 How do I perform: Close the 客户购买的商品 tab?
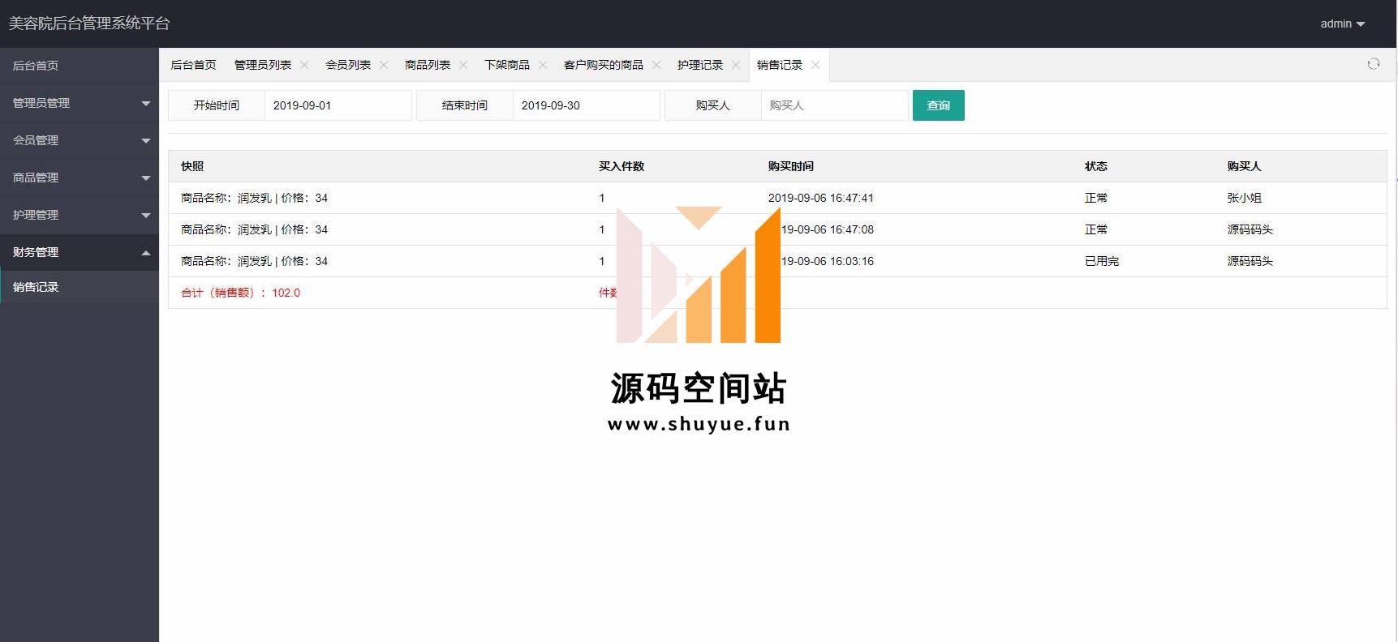[x=656, y=65]
